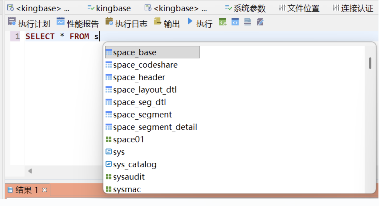This screenshot has width=379, height=206.
Task: Close the 结果 1 results tab
Action: (45, 190)
